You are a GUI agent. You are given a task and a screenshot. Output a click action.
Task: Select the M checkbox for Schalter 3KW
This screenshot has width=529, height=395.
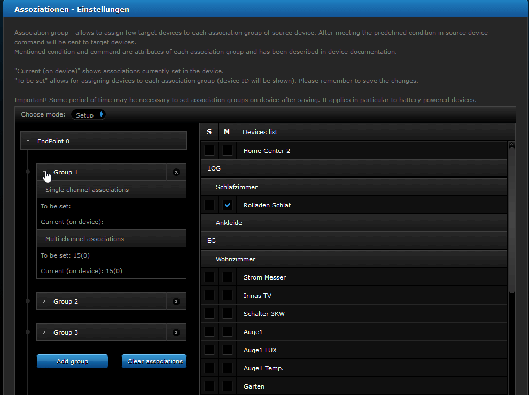coord(228,313)
